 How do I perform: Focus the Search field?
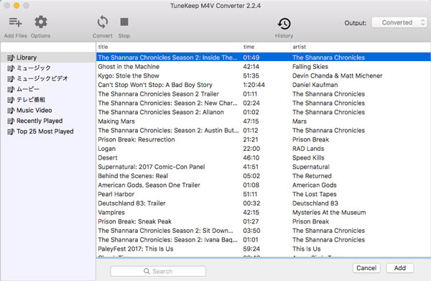158,272
